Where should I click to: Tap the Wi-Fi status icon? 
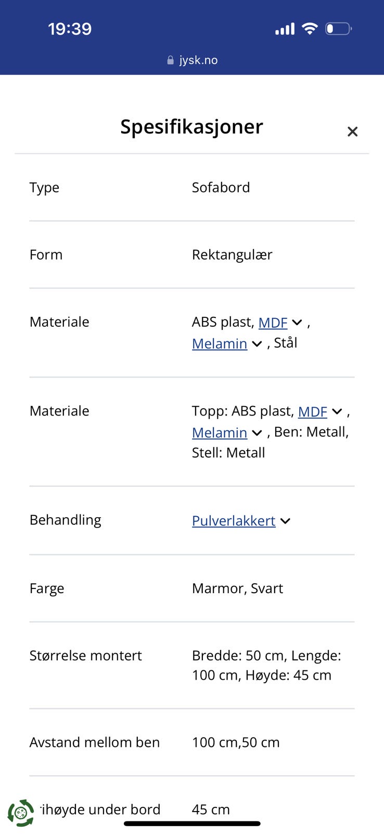coord(310,29)
